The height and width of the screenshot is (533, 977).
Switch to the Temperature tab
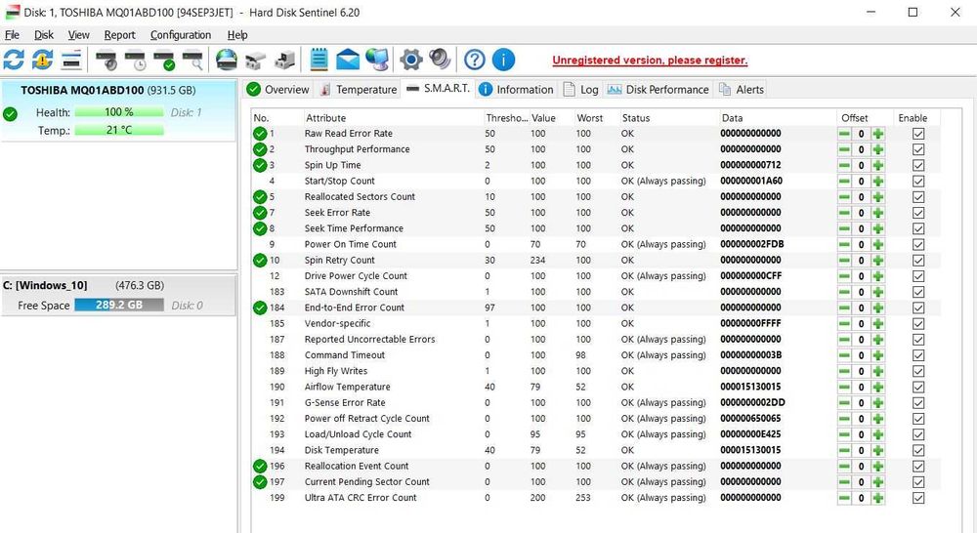pos(359,89)
